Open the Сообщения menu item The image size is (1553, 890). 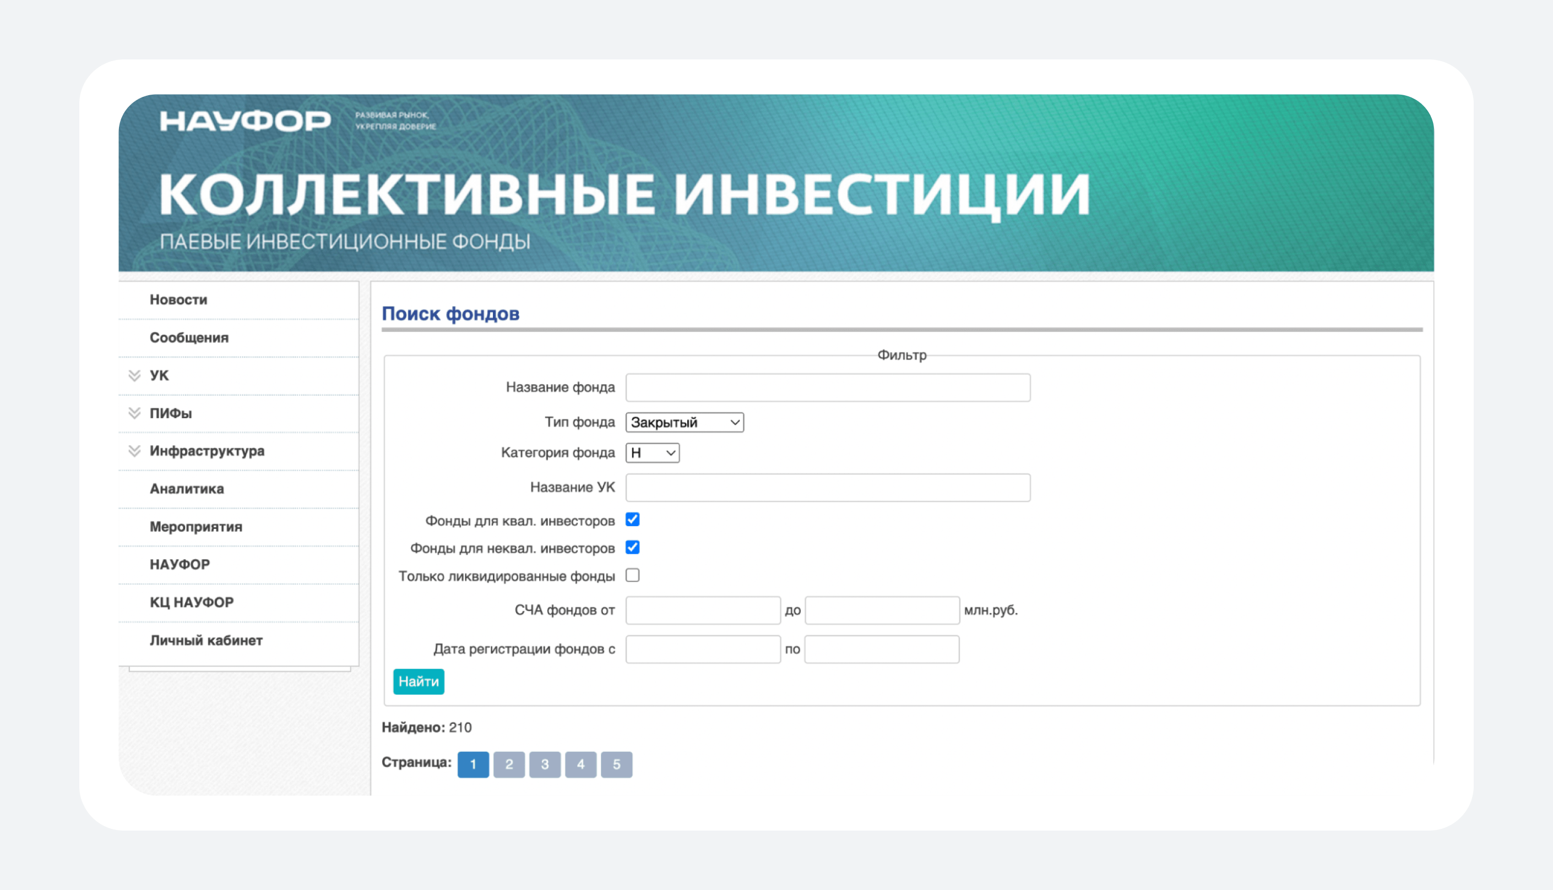click(189, 337)
